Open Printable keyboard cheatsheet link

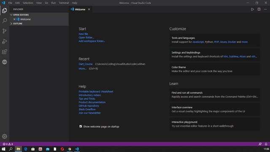[x=96, y=92]
